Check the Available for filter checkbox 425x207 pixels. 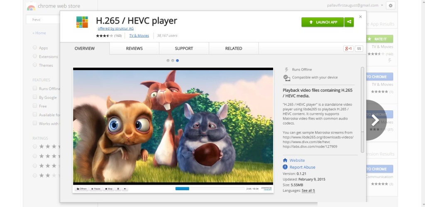(35, 114)
